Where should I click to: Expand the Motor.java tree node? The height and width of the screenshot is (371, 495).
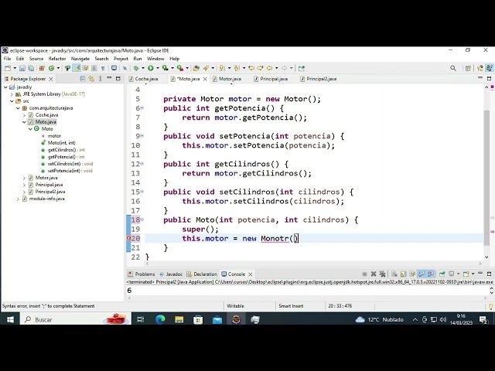[x=24, y=178]
